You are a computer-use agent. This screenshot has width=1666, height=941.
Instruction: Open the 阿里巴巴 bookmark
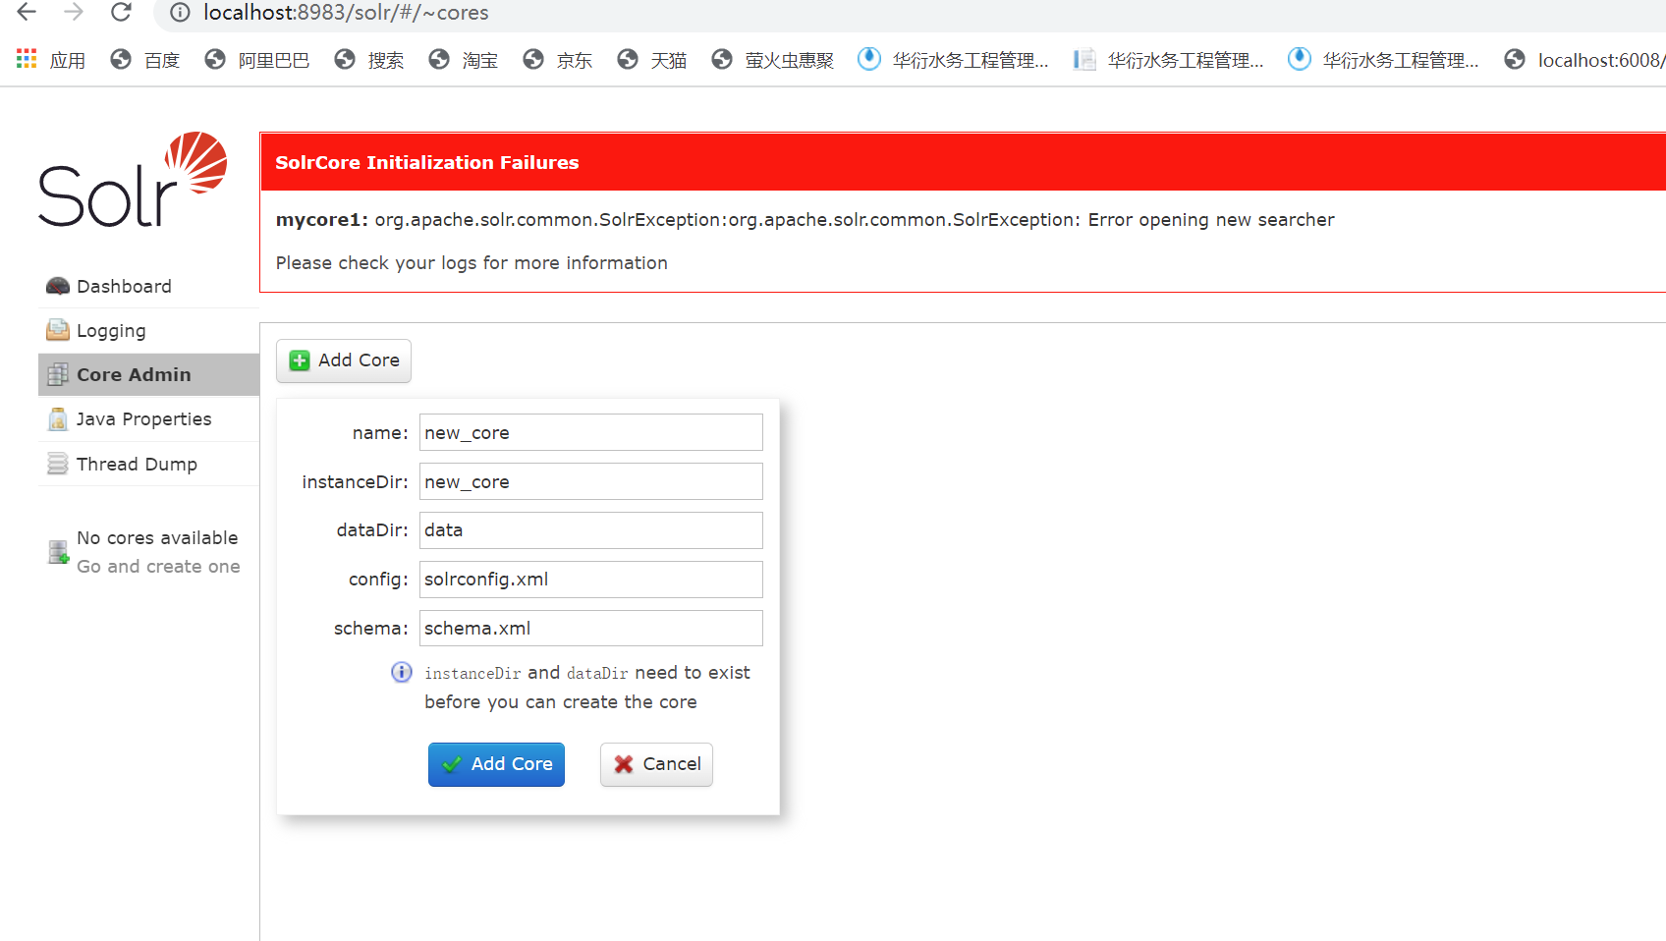tap(256, 60)
